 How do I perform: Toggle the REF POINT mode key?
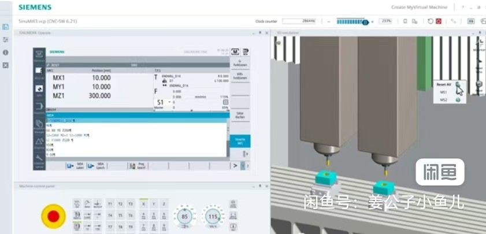coord(98,204)
